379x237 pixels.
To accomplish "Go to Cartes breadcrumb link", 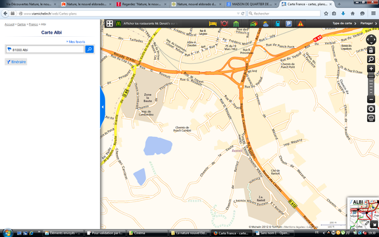I will [22, 24].
